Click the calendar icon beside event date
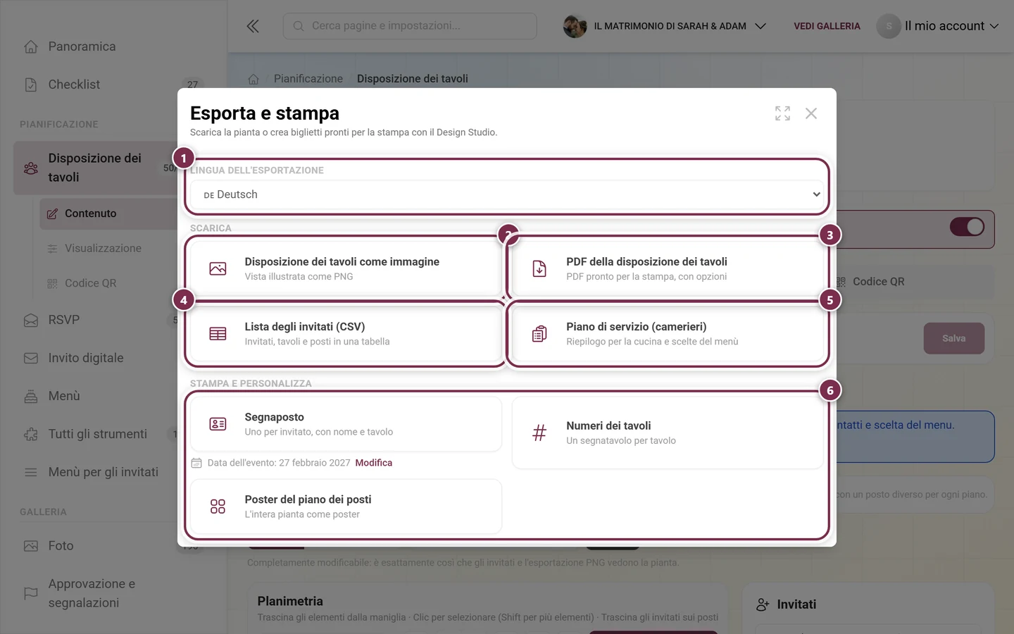This screenshot has width=1014, height=634. [196, 463]
